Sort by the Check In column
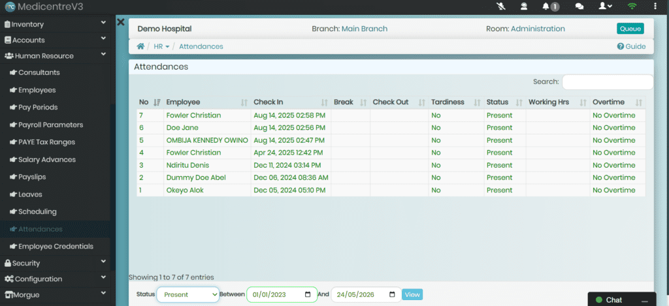Viewport: 669px width, 306px height. [x=291, y=102]
